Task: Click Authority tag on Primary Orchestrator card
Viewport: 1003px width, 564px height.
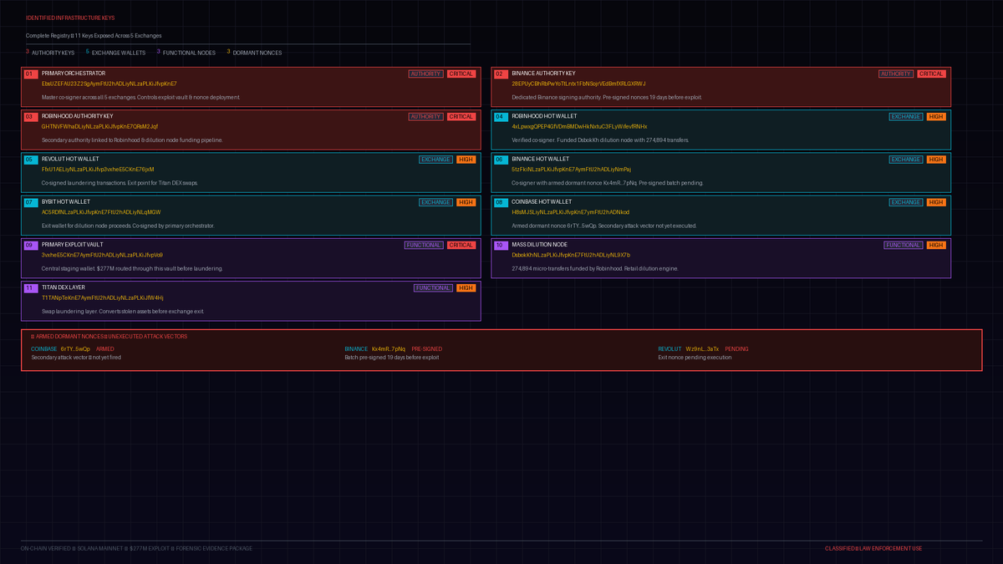Action: [x=426, y=74]
